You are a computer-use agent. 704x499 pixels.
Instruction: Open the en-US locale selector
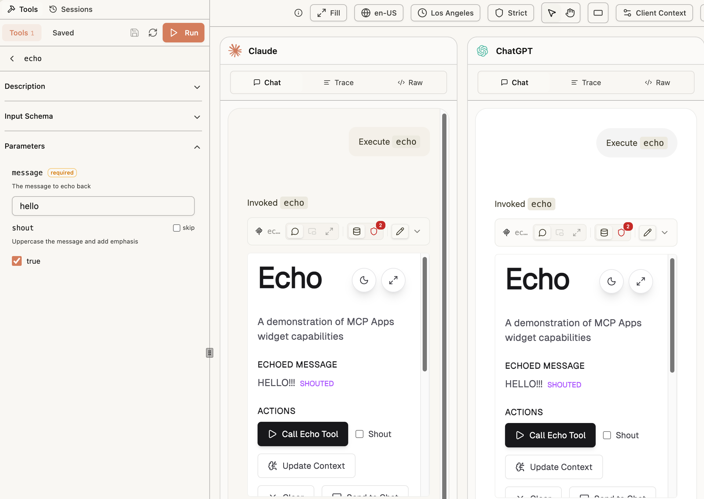coord(379,13)
